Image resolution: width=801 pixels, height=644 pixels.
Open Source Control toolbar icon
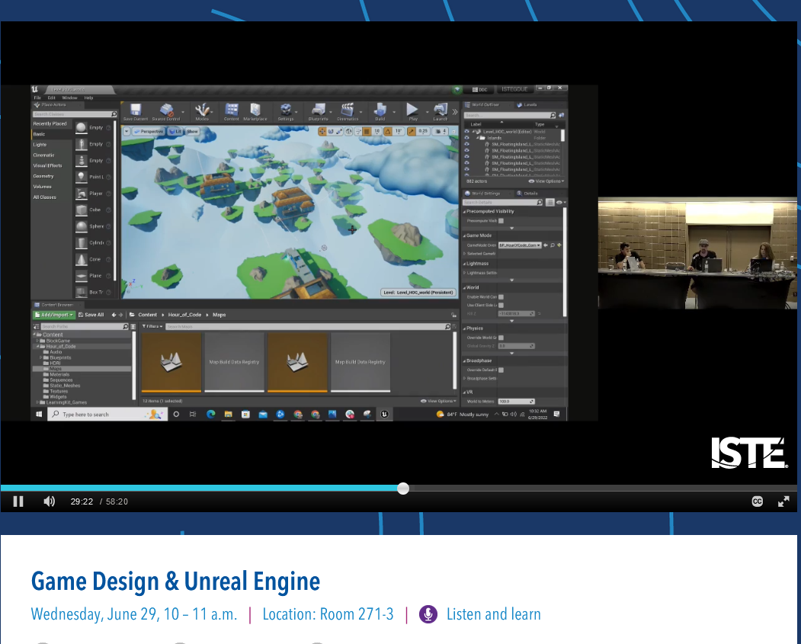(166, 112)
